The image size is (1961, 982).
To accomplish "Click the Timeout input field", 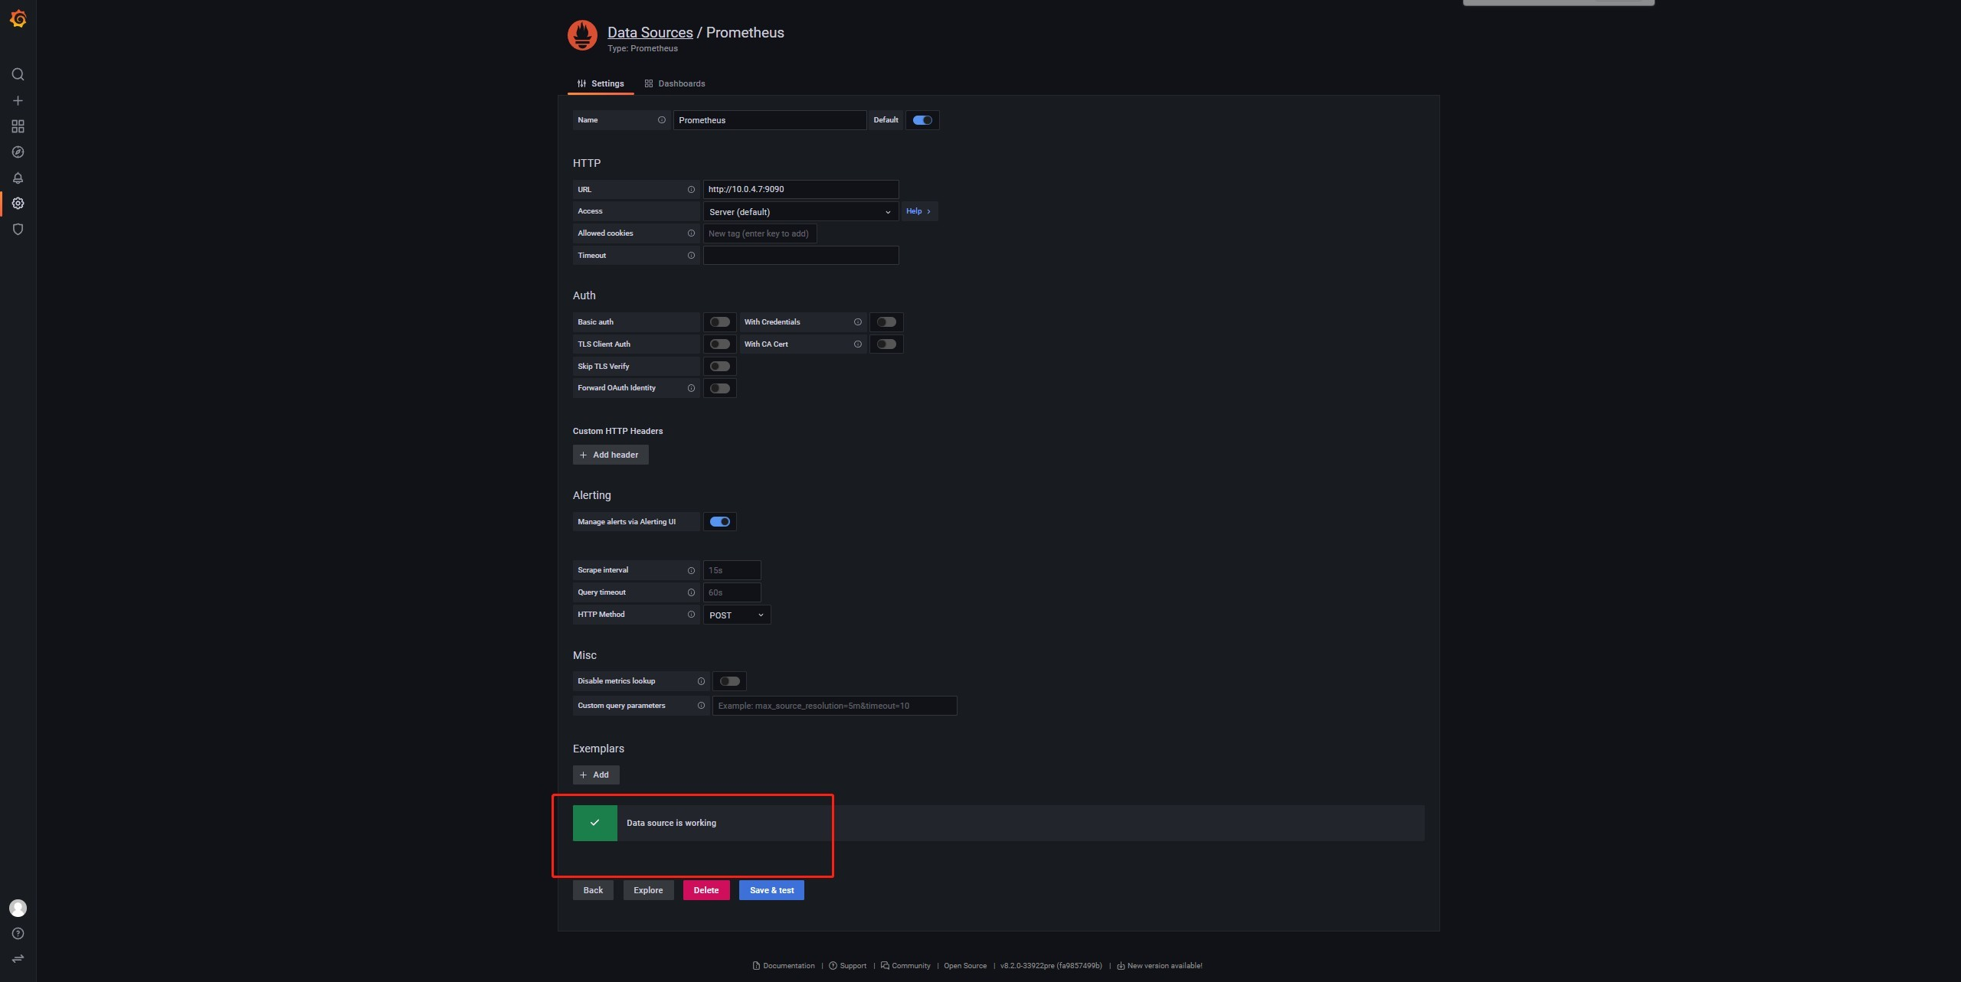I will coord(800,256).
